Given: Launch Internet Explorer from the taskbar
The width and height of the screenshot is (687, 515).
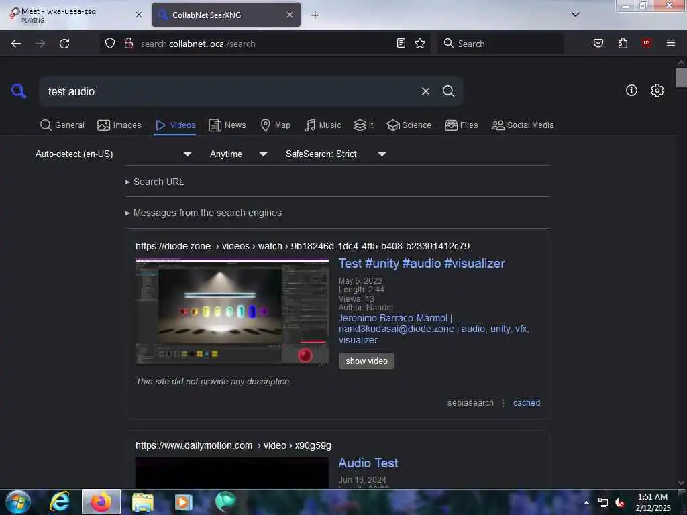Looking at the screenshot, I should click(60, 502).
